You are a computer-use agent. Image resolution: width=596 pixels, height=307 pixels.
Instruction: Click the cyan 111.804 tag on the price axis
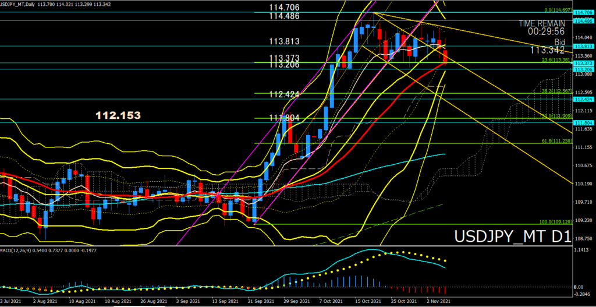click(x=584, y=122)
